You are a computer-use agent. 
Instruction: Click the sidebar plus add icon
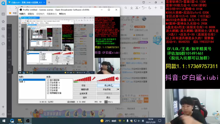coord(3,107)
